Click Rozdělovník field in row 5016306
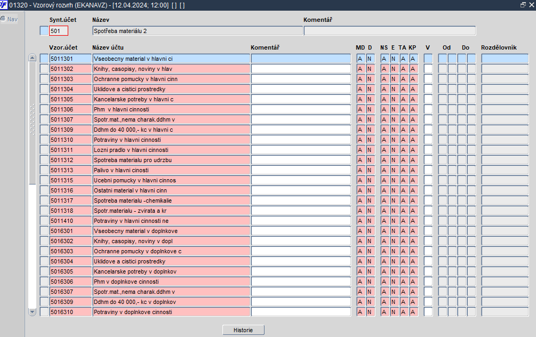Screen dimensions: 536x337 (505, 282)
